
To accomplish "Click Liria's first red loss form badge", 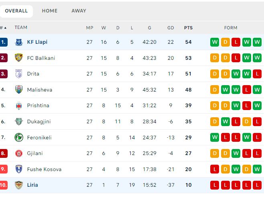I will pos(215,185).
